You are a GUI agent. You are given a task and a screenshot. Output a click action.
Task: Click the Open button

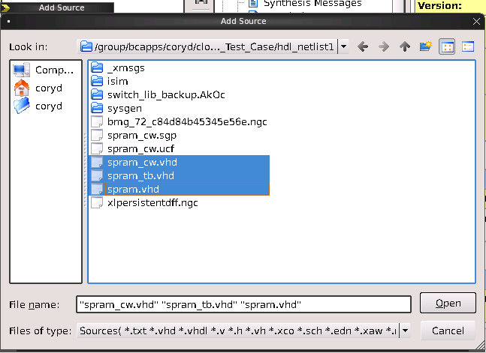(x=448, y=304)
